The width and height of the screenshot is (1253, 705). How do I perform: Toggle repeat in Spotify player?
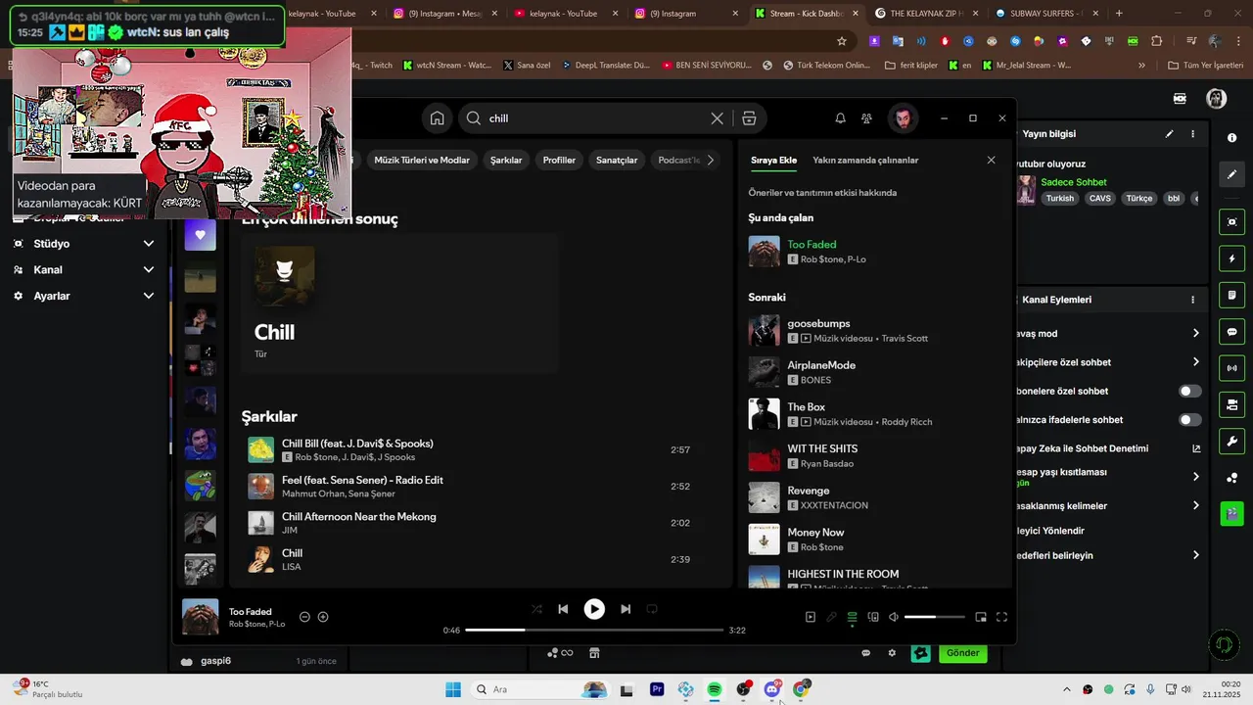652,609
